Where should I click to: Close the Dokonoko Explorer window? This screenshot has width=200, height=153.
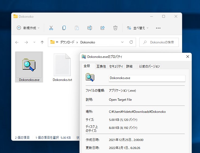[176, 16]
